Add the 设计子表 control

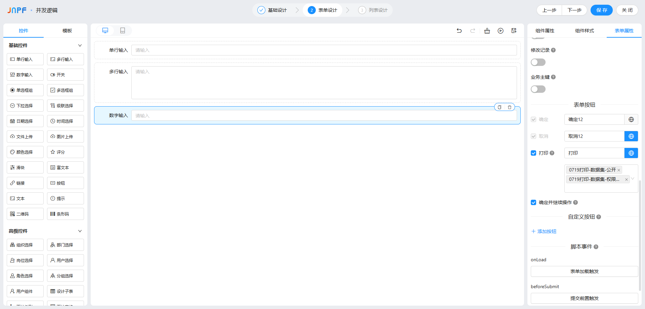66,291
